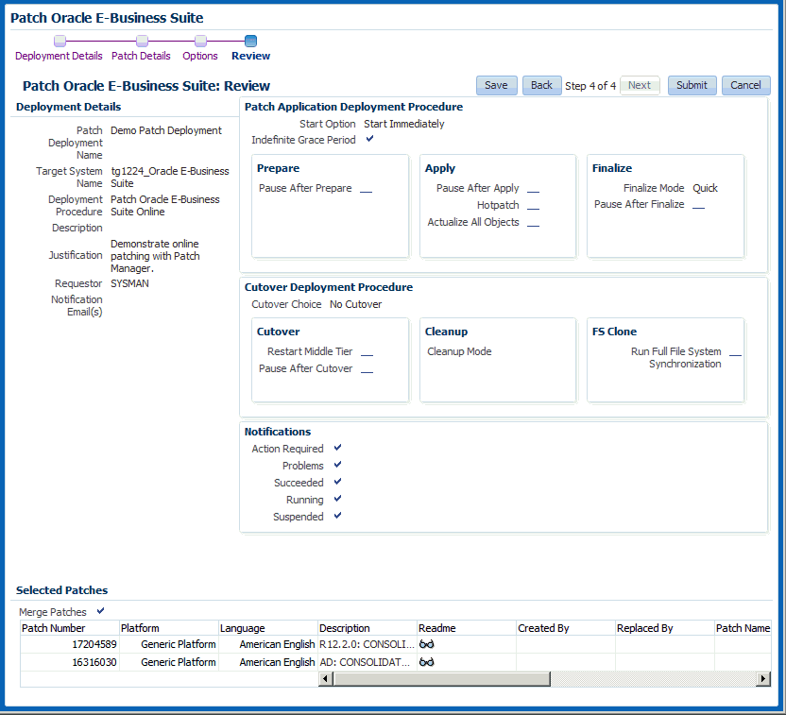Click the patches table horizontal scrollbar thumb
The image size is (786, 715).
[442, 679]
